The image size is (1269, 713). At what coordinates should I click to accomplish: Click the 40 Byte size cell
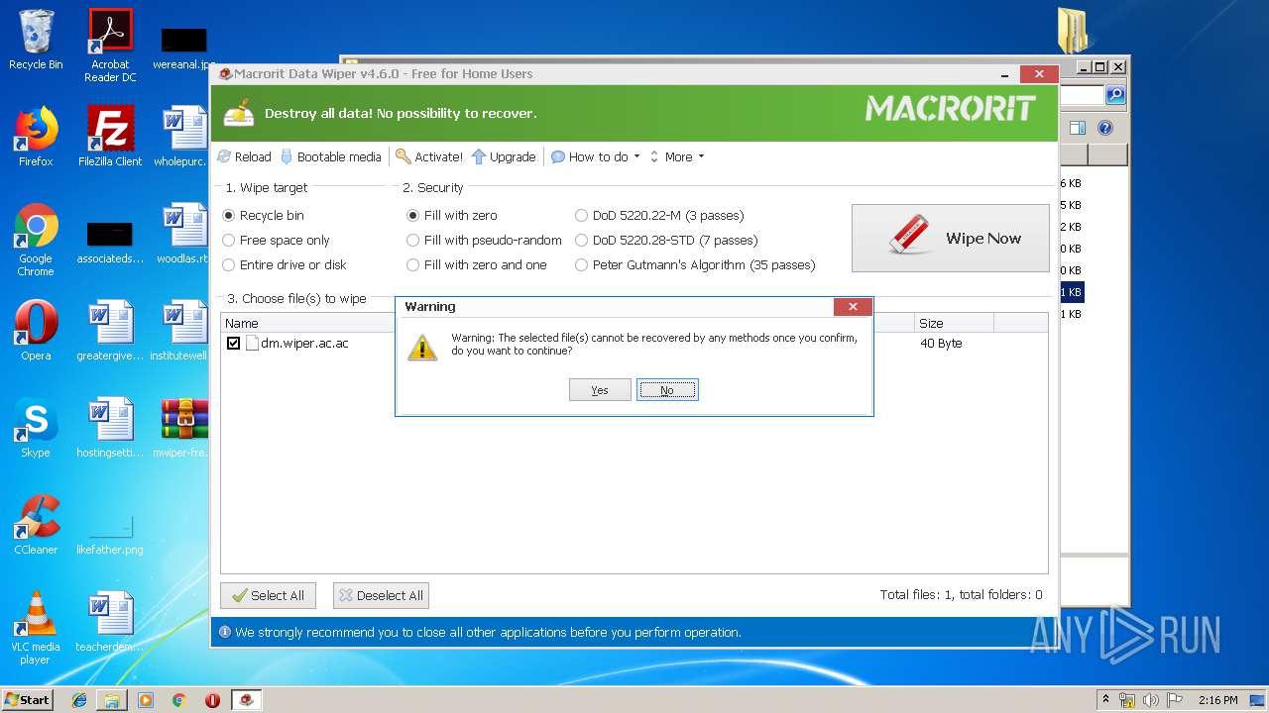point(941,344)
